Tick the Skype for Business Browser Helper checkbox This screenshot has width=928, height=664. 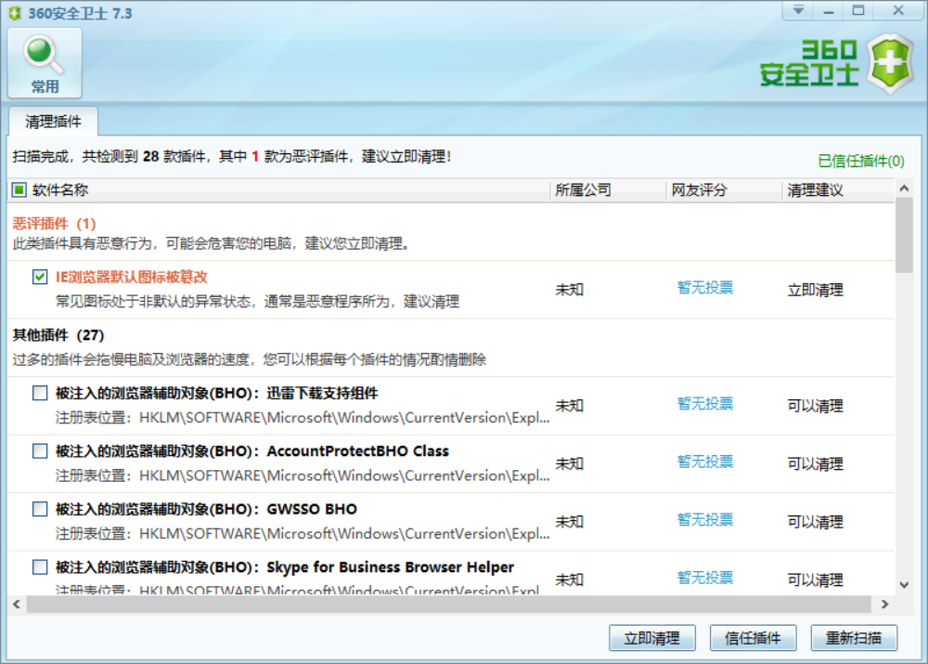pyautogui.click(x=40, y=566)
